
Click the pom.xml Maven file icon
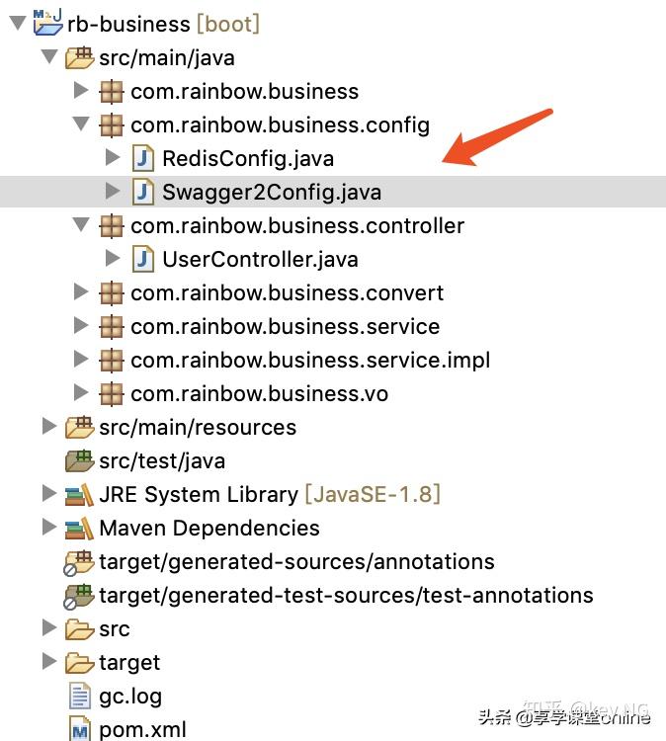click(x=79, y=729)
